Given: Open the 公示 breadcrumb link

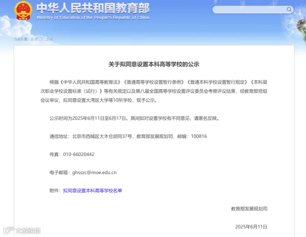Looking at the screenshot, I should point(49,39).
